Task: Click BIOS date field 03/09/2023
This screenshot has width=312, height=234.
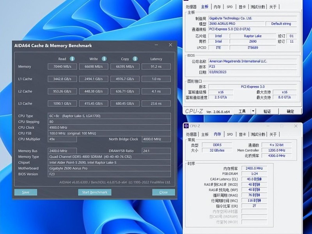Action: [252, 72]
